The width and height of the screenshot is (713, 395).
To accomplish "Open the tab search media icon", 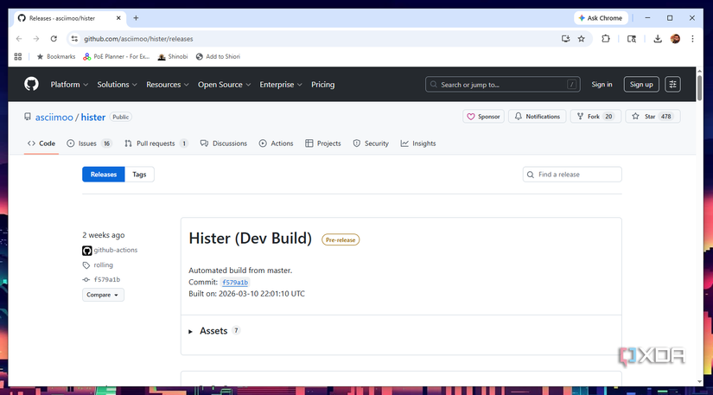I will [x=632, y=39].
